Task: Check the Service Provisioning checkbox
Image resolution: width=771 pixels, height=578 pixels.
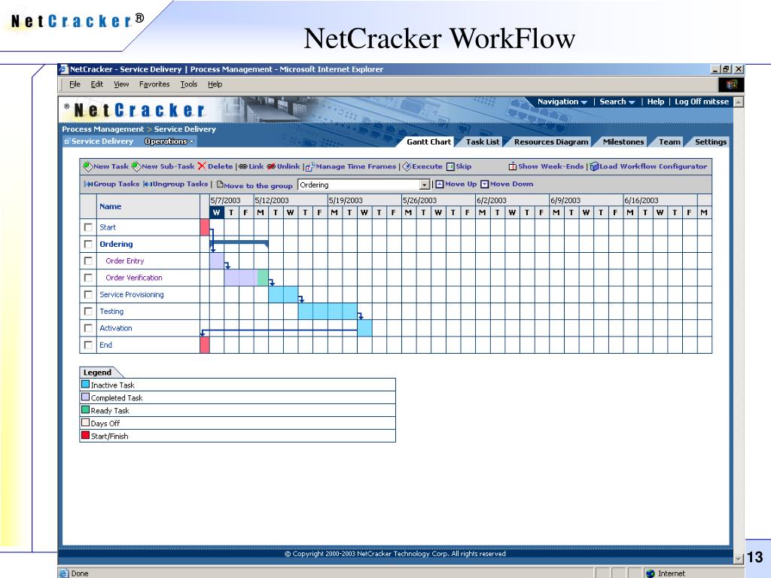Action: [x=88, y=294]
